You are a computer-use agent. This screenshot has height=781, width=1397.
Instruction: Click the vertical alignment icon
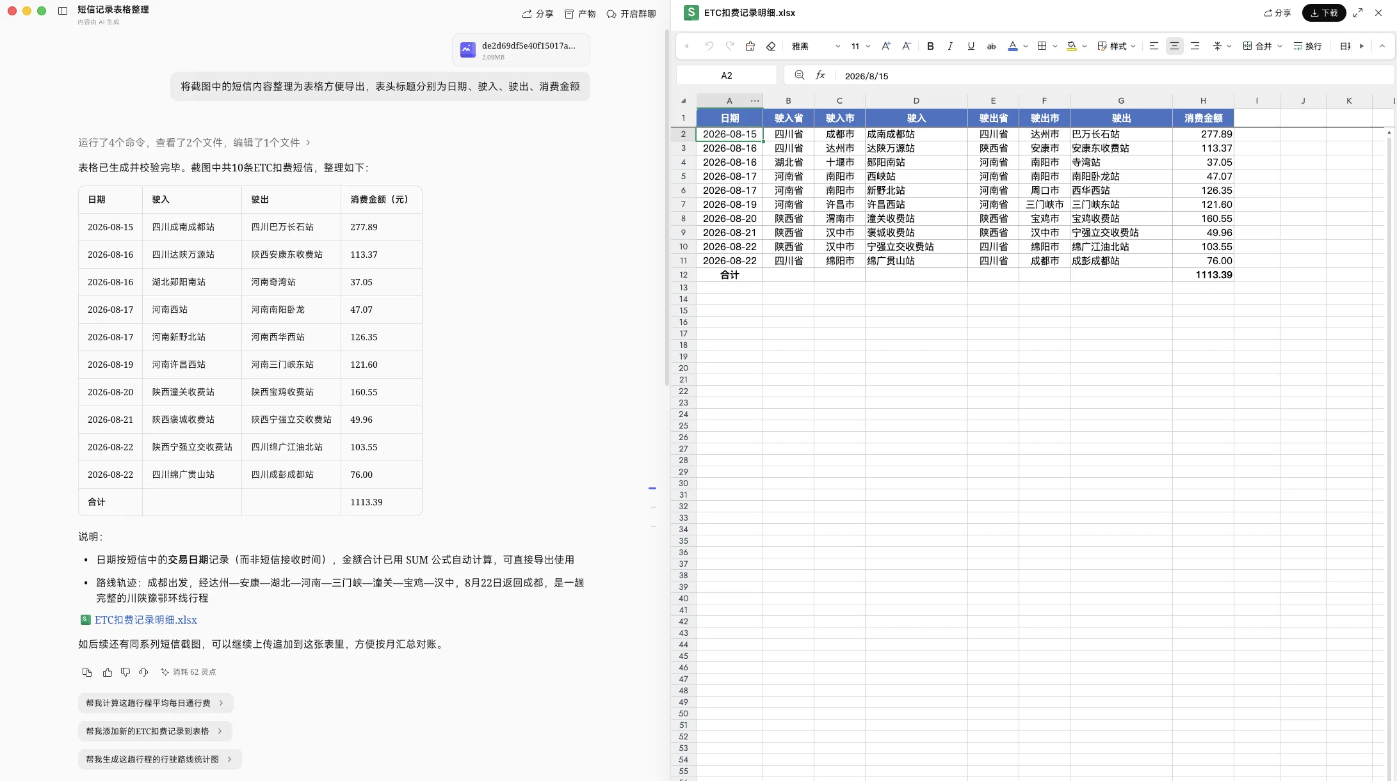[x=1217, y=46]
